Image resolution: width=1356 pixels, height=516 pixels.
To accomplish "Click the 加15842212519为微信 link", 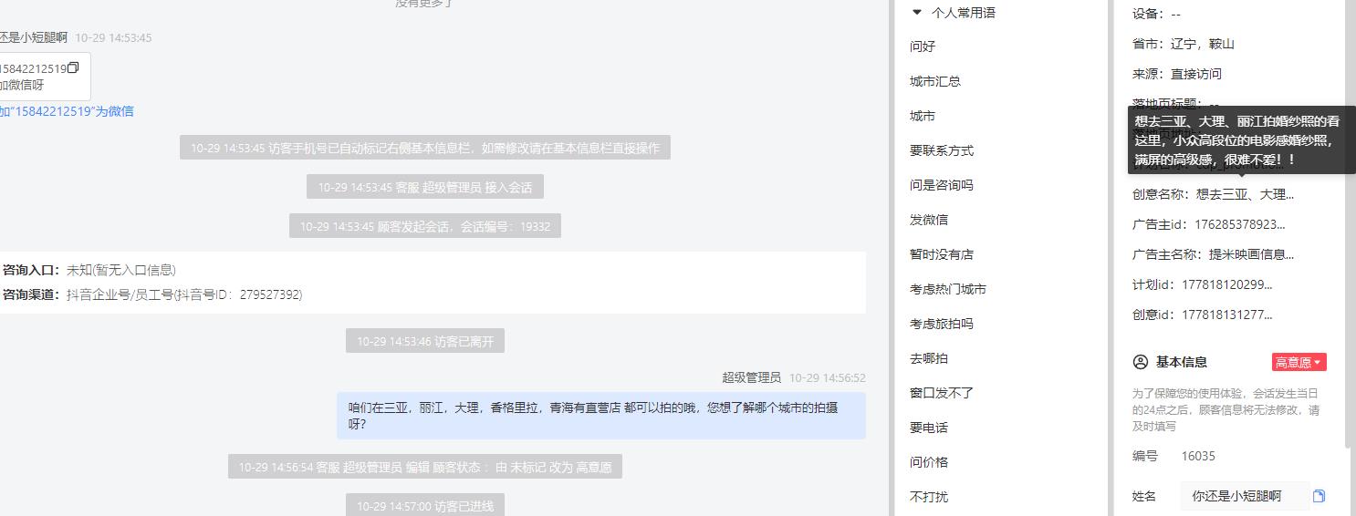I will click(x=67, y=111).
